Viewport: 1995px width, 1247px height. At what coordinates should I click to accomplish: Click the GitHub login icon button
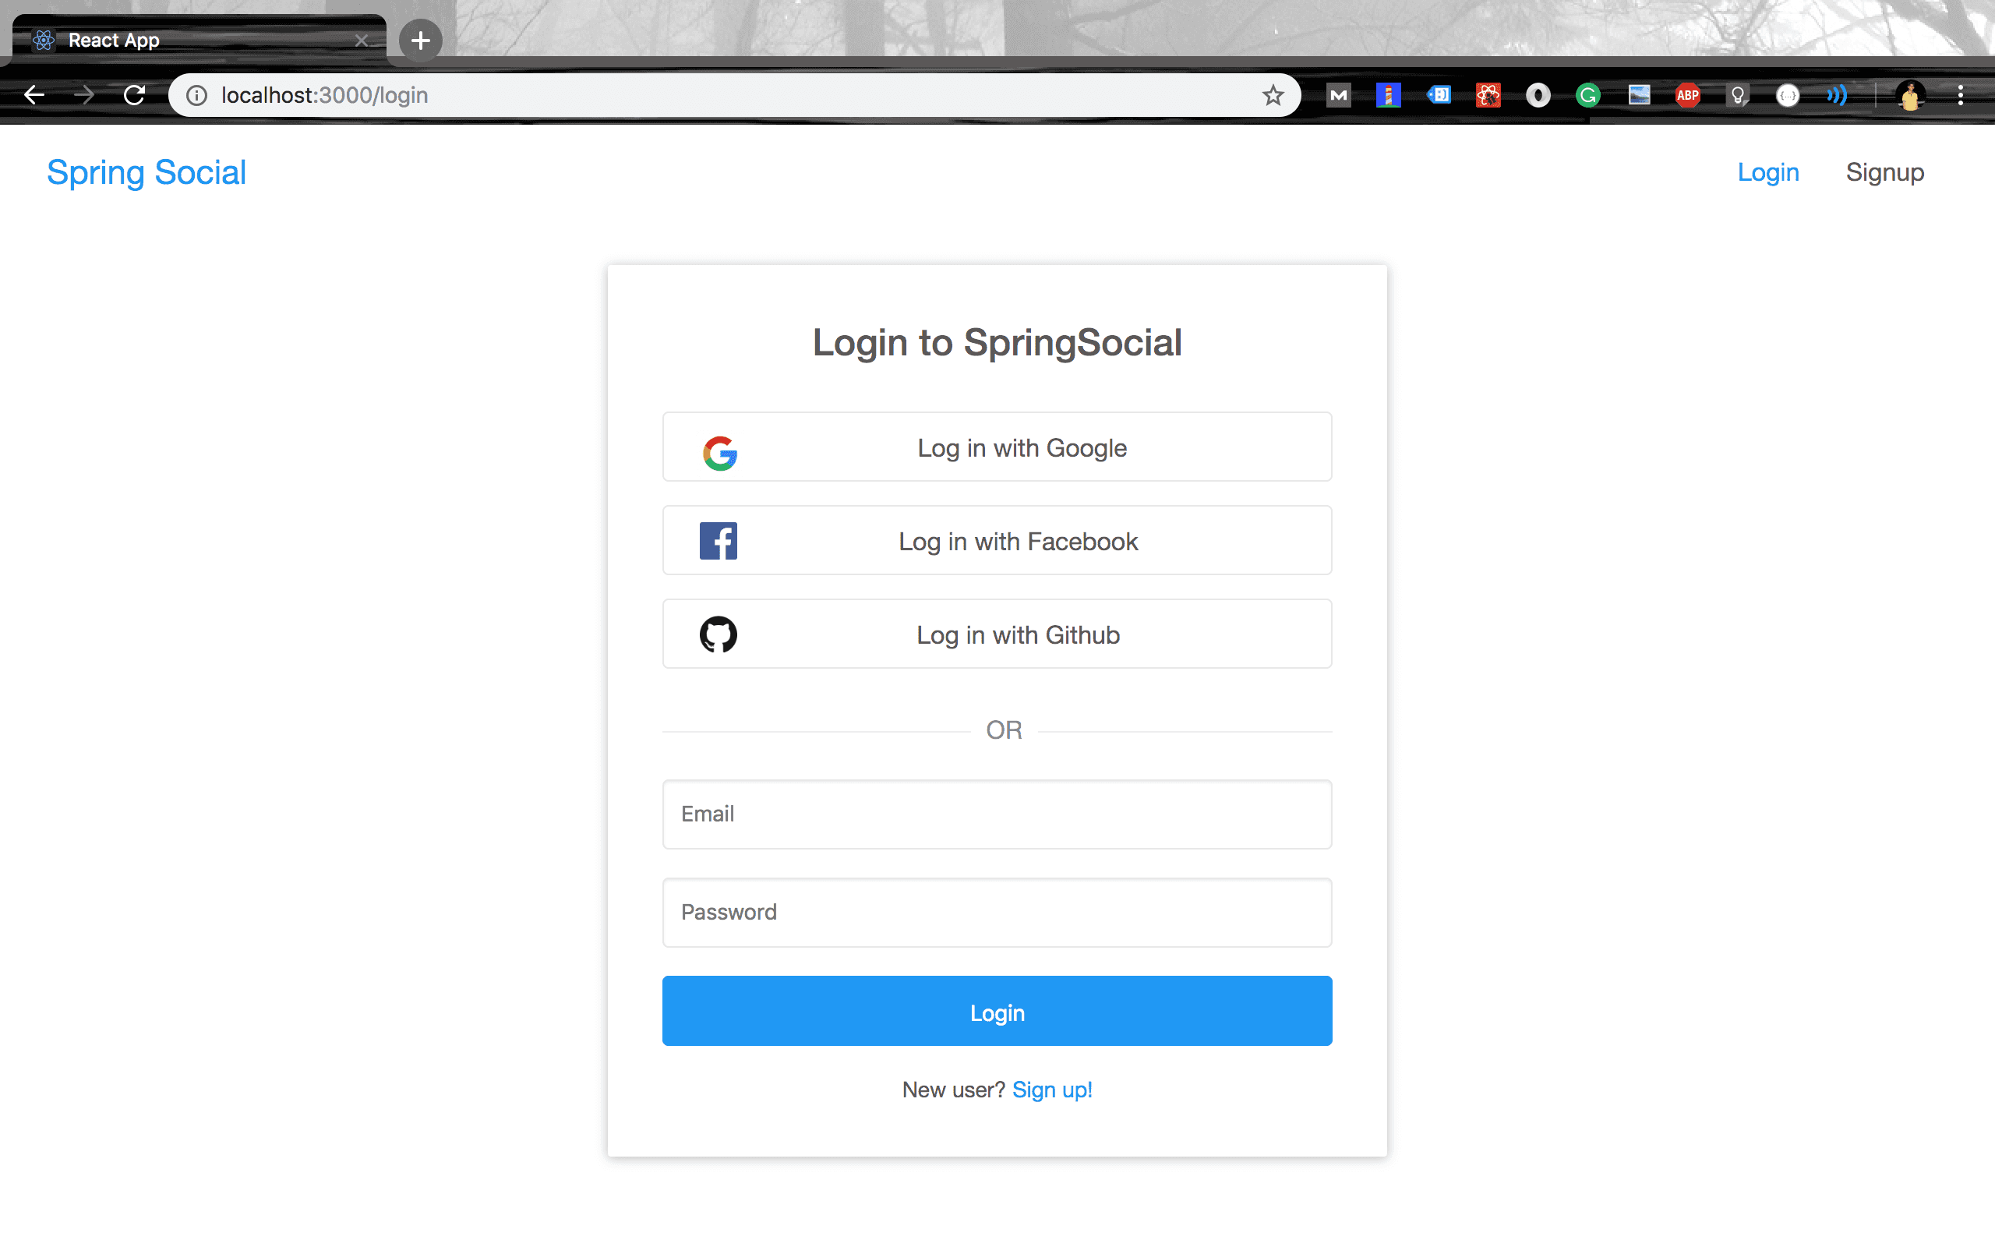(x=719, y=634)
